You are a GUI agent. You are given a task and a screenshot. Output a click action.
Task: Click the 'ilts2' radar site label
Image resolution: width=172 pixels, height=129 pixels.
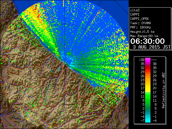pos(135,10)
